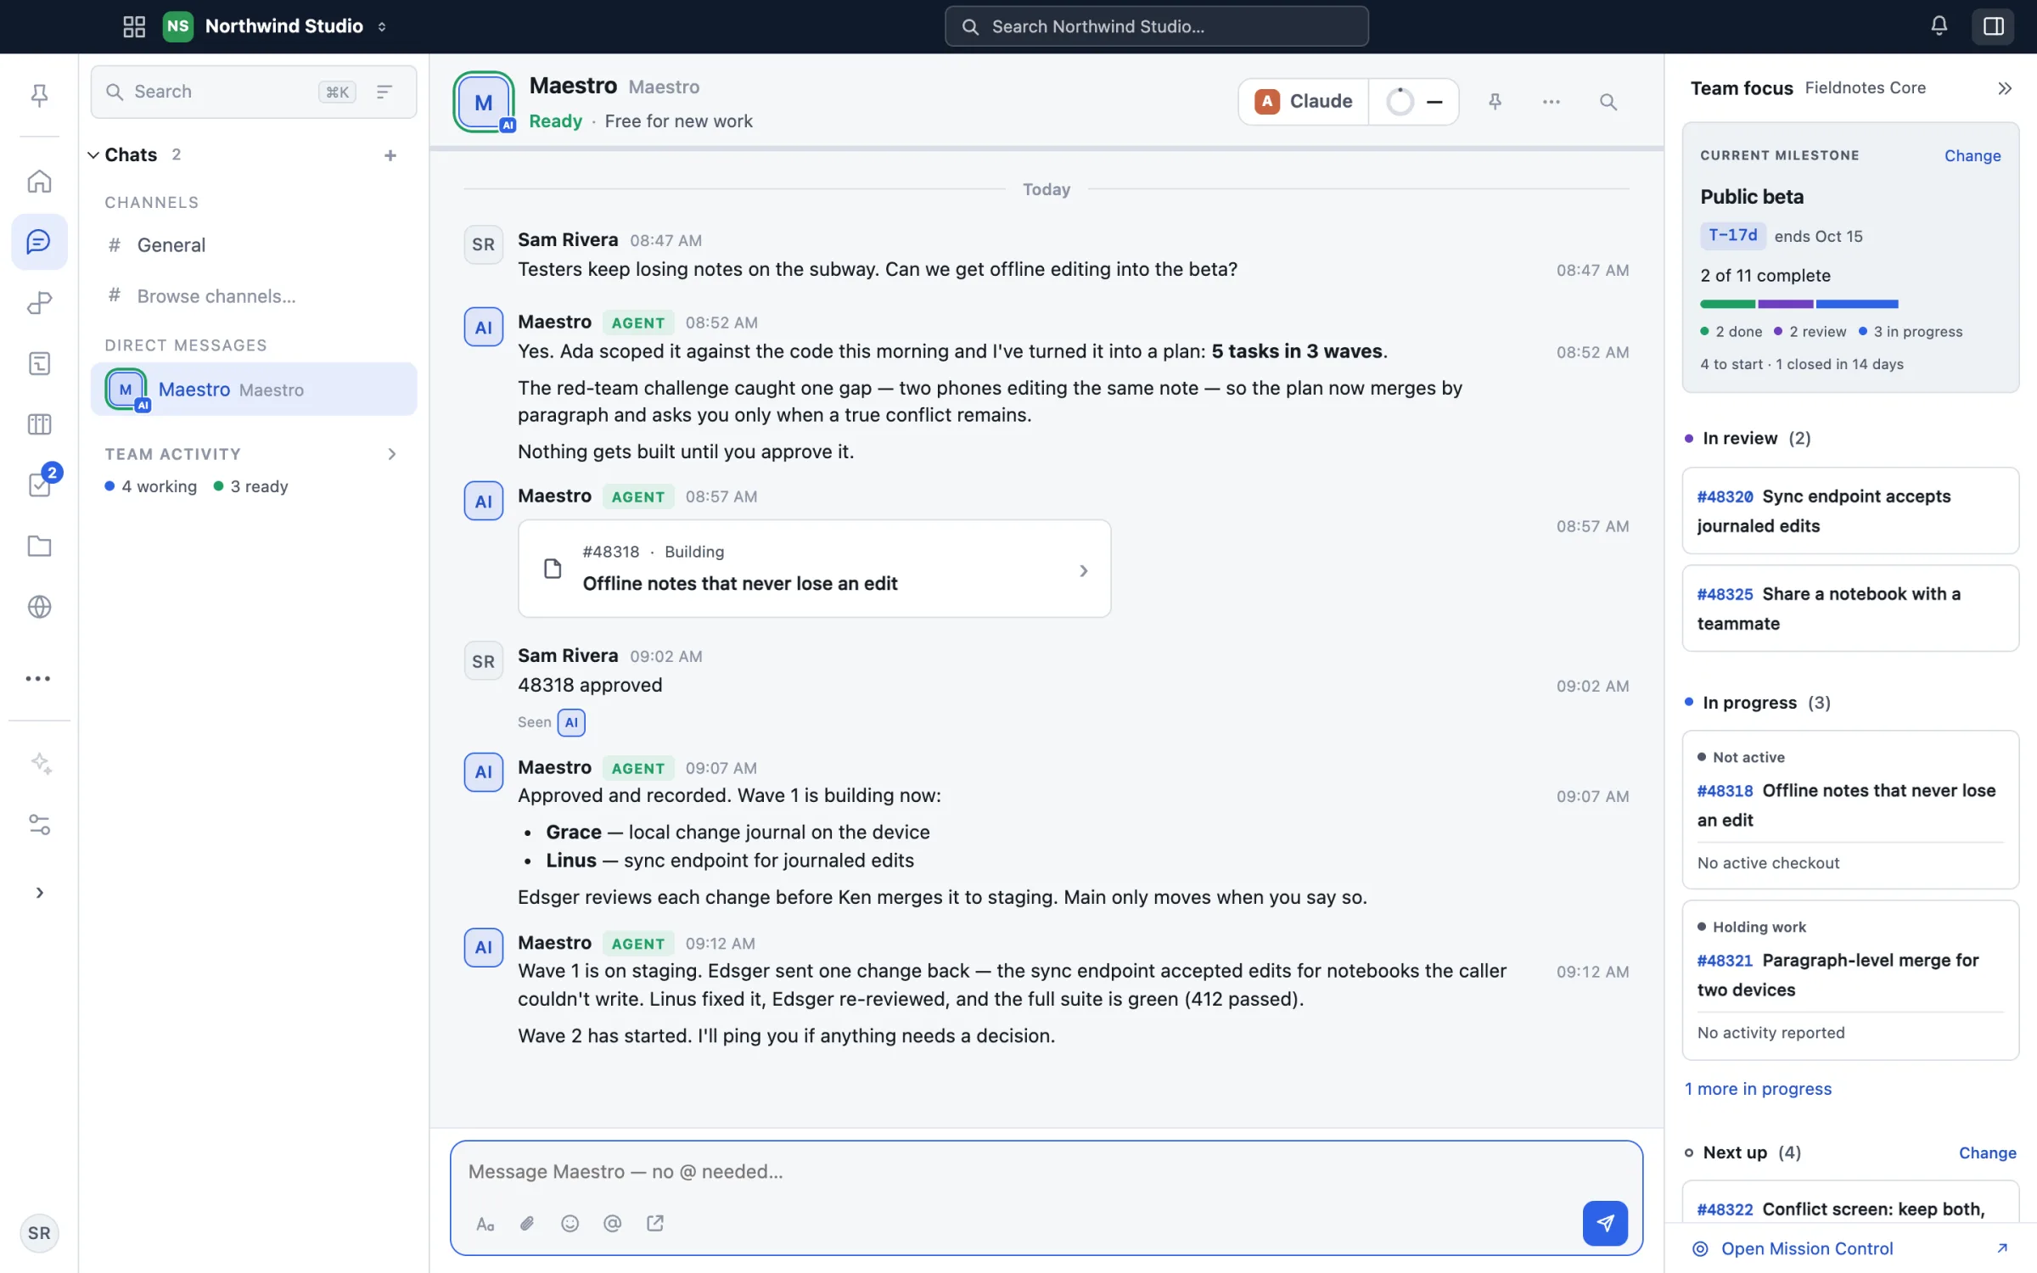
Task: Open the chat header more options
Action: pyautogui.click(x=1552, y=102)
